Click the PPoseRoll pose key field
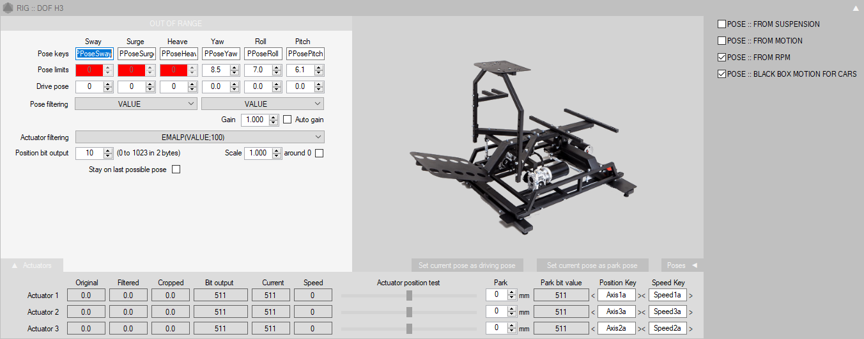Image resolution: width=864 pixels, height=339 pixels. pos(263,54)
